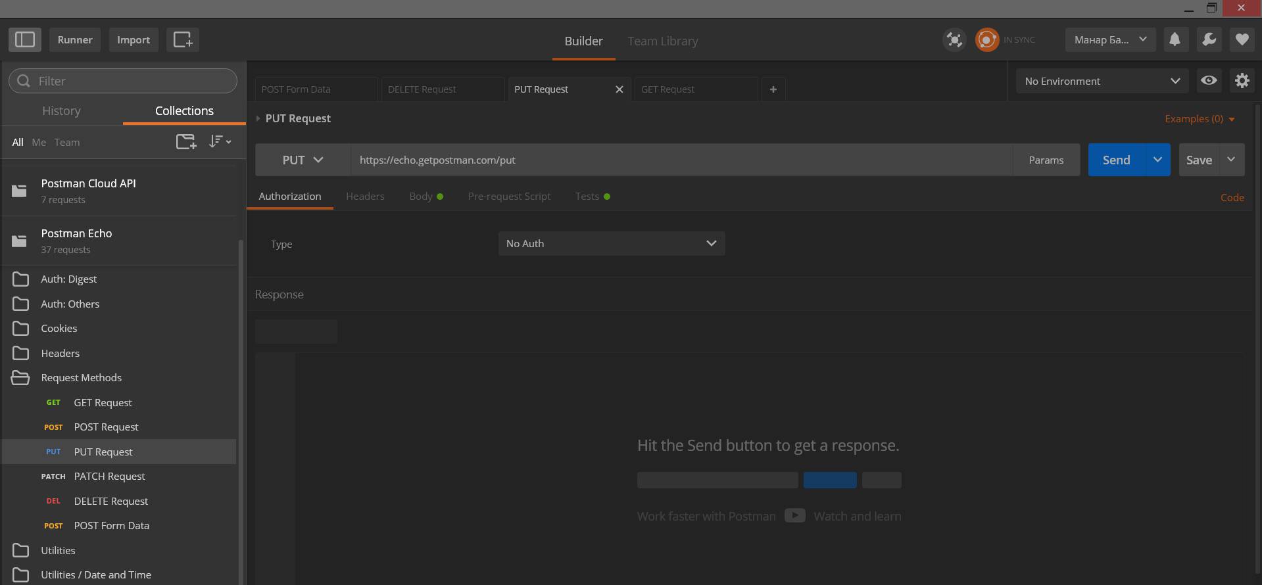Open the Team Library tab
Screen dimensions: 1262x585
pos(662,41)
